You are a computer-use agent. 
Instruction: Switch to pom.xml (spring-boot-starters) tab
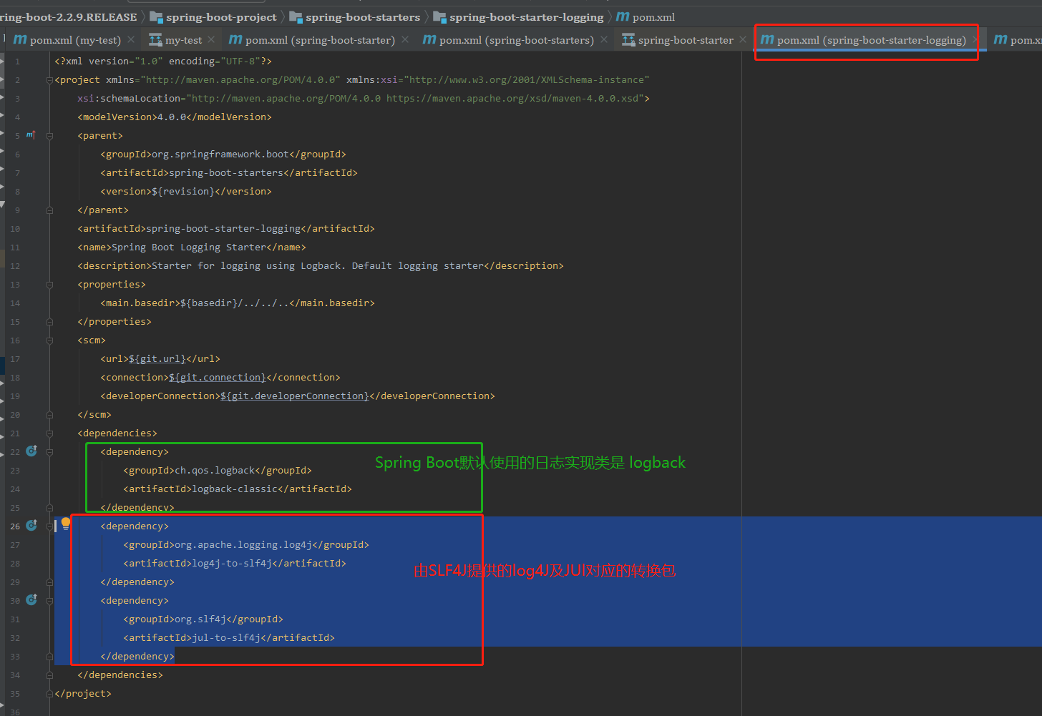[x=516, y=40]
